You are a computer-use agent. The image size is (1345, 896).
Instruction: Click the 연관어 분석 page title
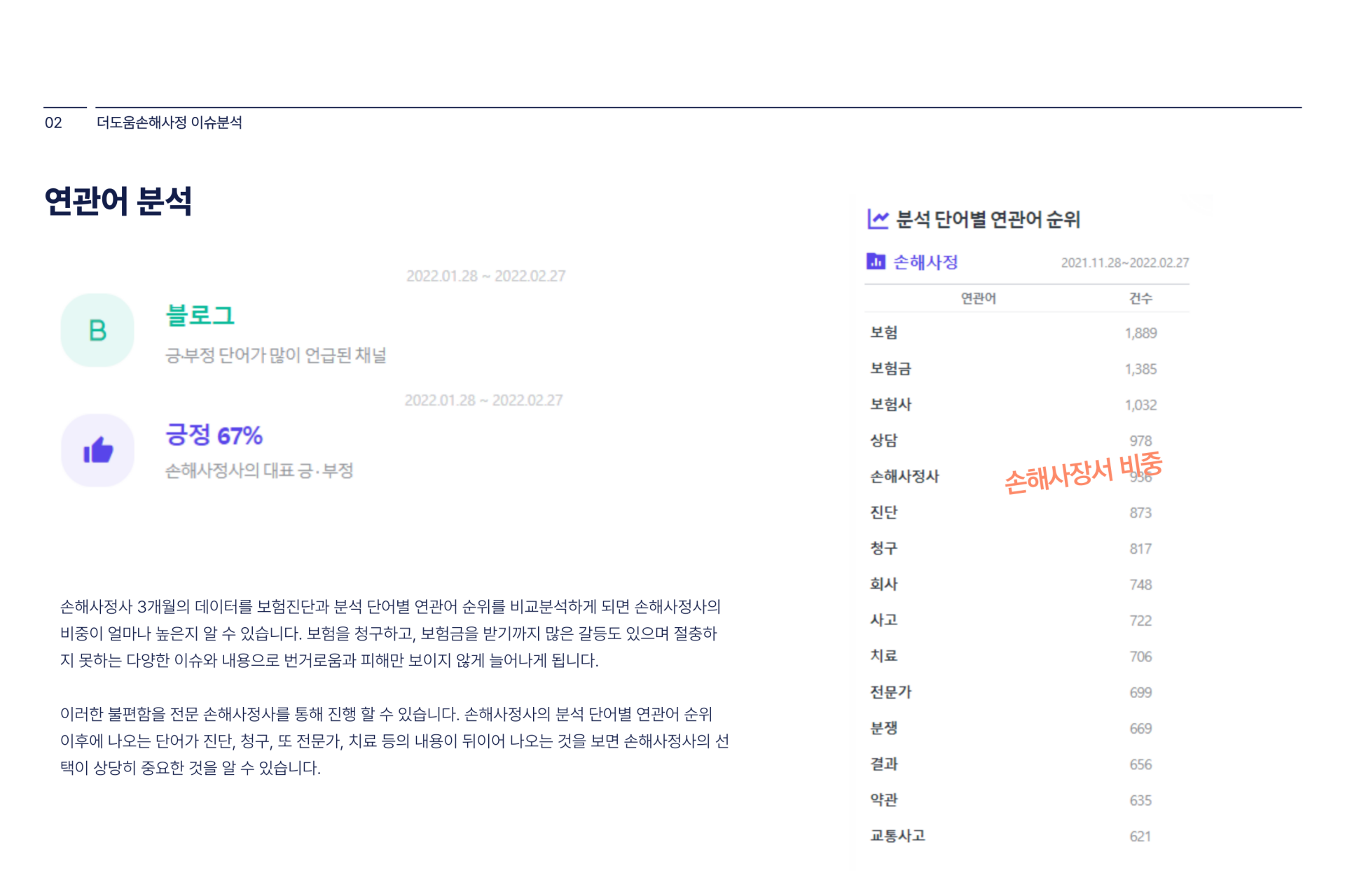point(118,202)
